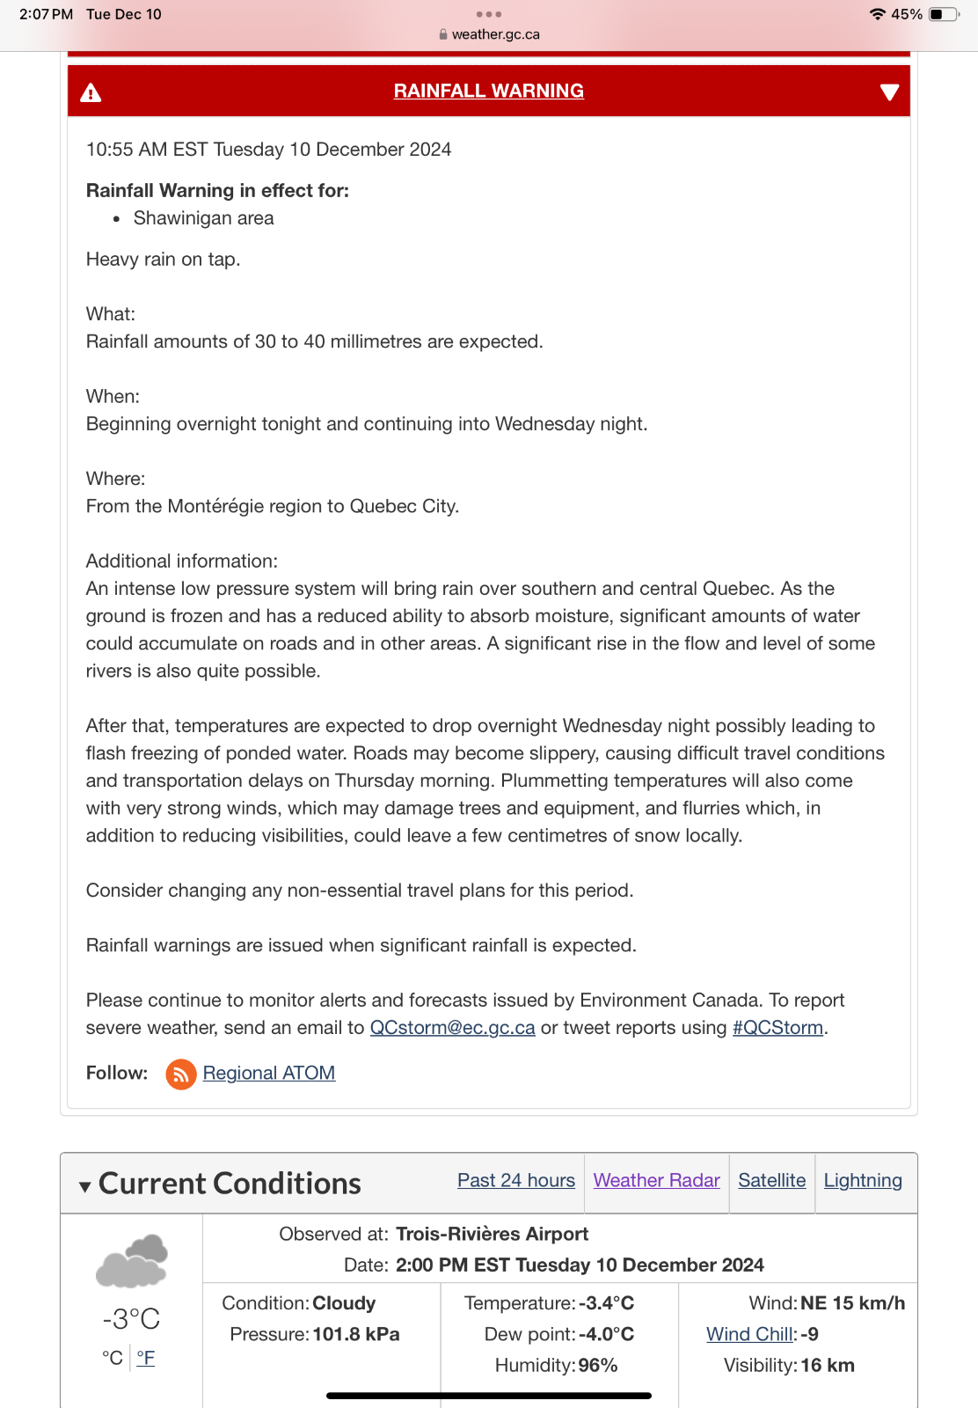
Task: Tap the battery status icon
Action: point(944,14)
